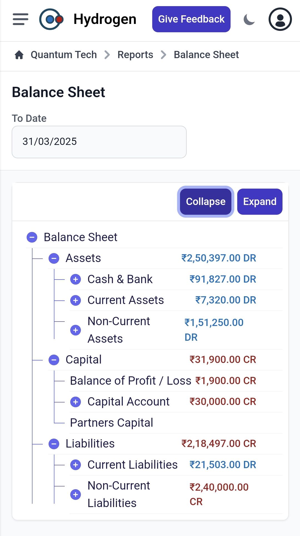The width and height of the screenshot is (300, 536).
Task: Select the Partners Capital row
Action: [x=111, y=423]
